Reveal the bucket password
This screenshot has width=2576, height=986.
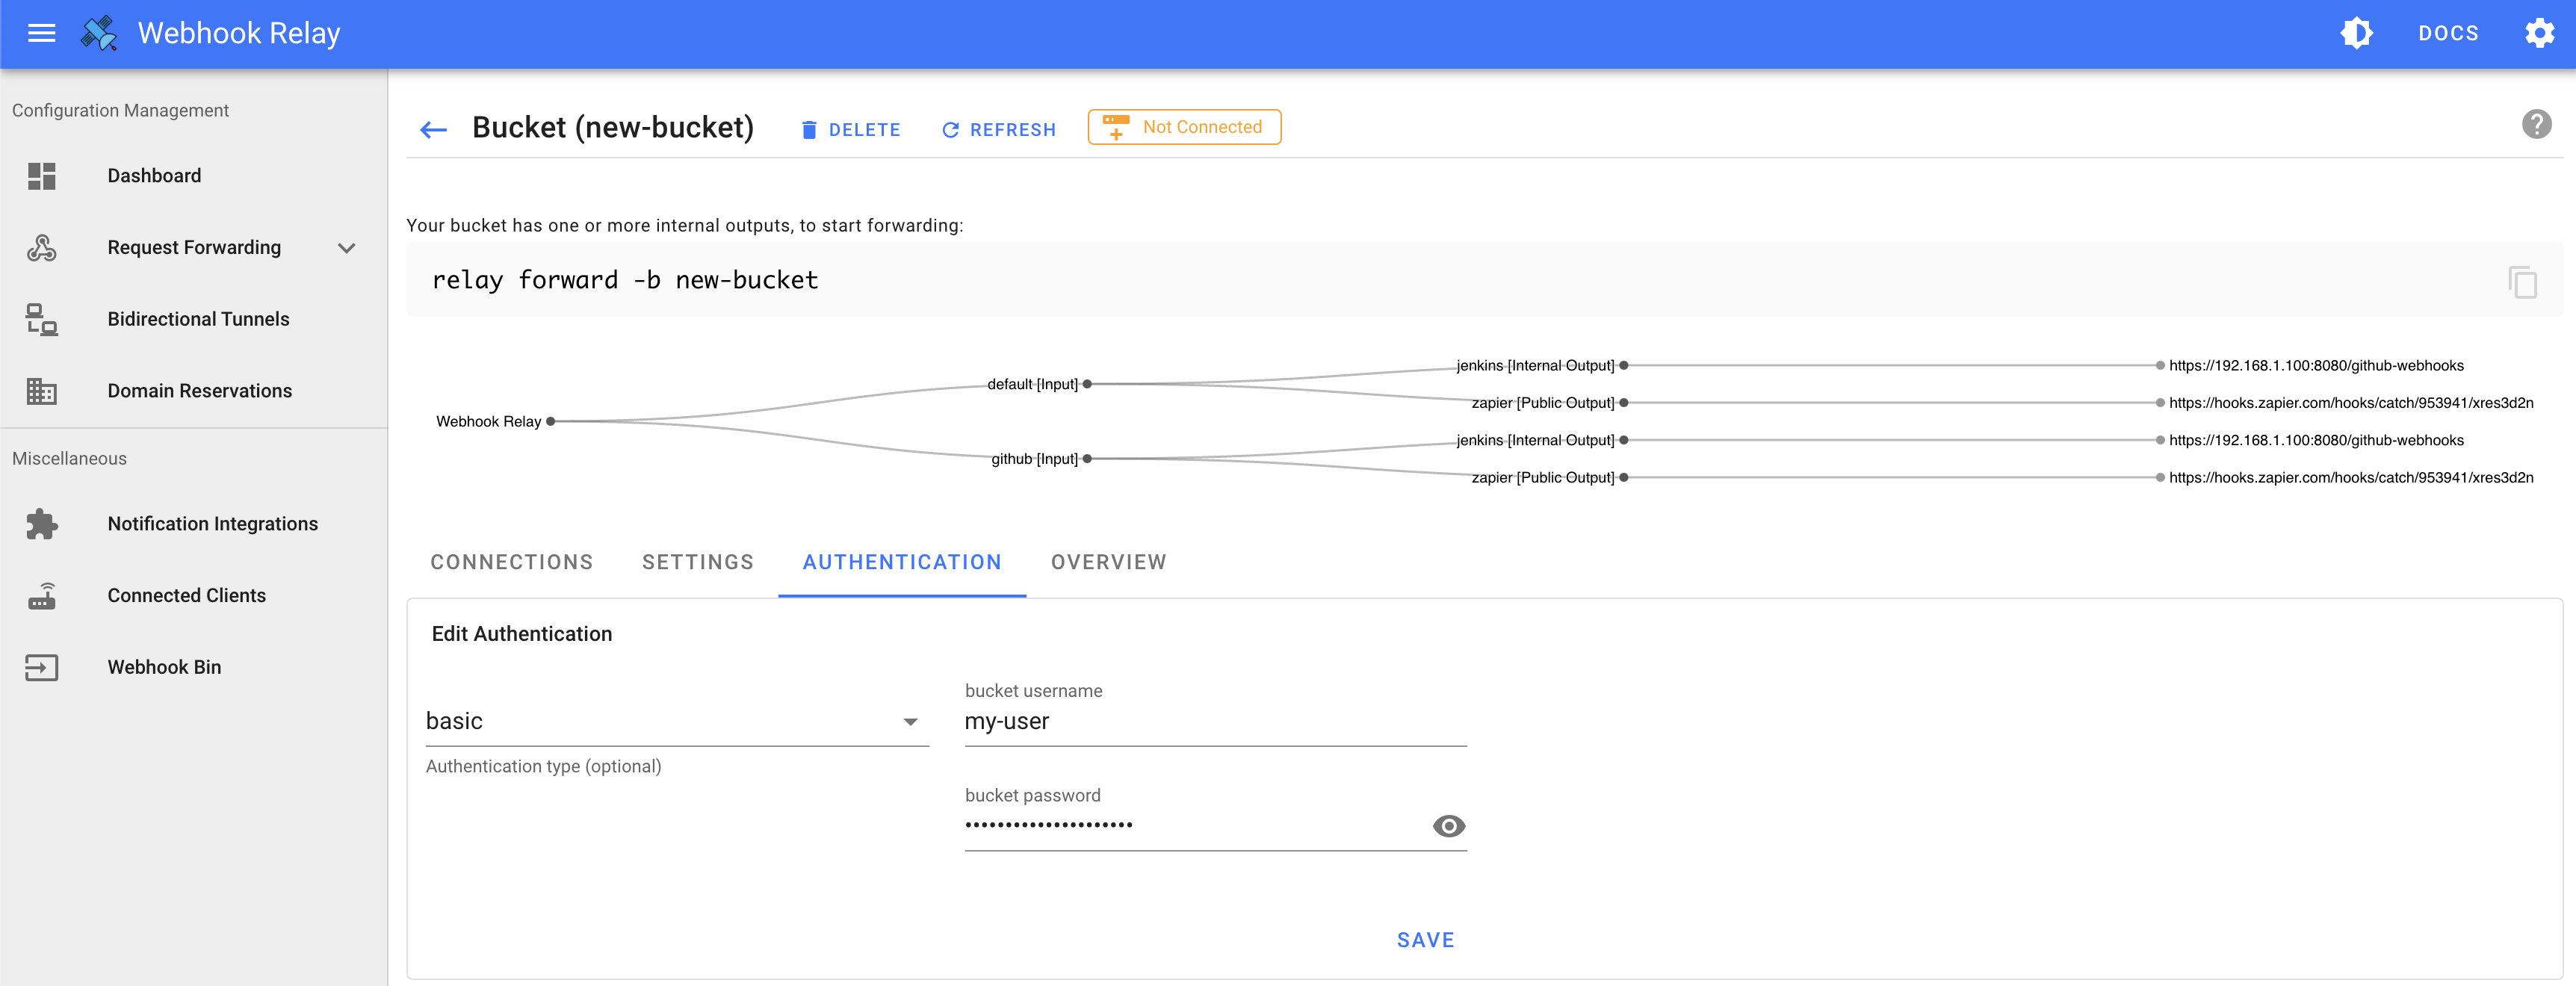tap(1448, 826)
